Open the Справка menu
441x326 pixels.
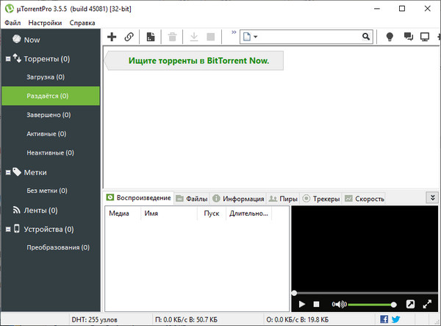[82, 23]
